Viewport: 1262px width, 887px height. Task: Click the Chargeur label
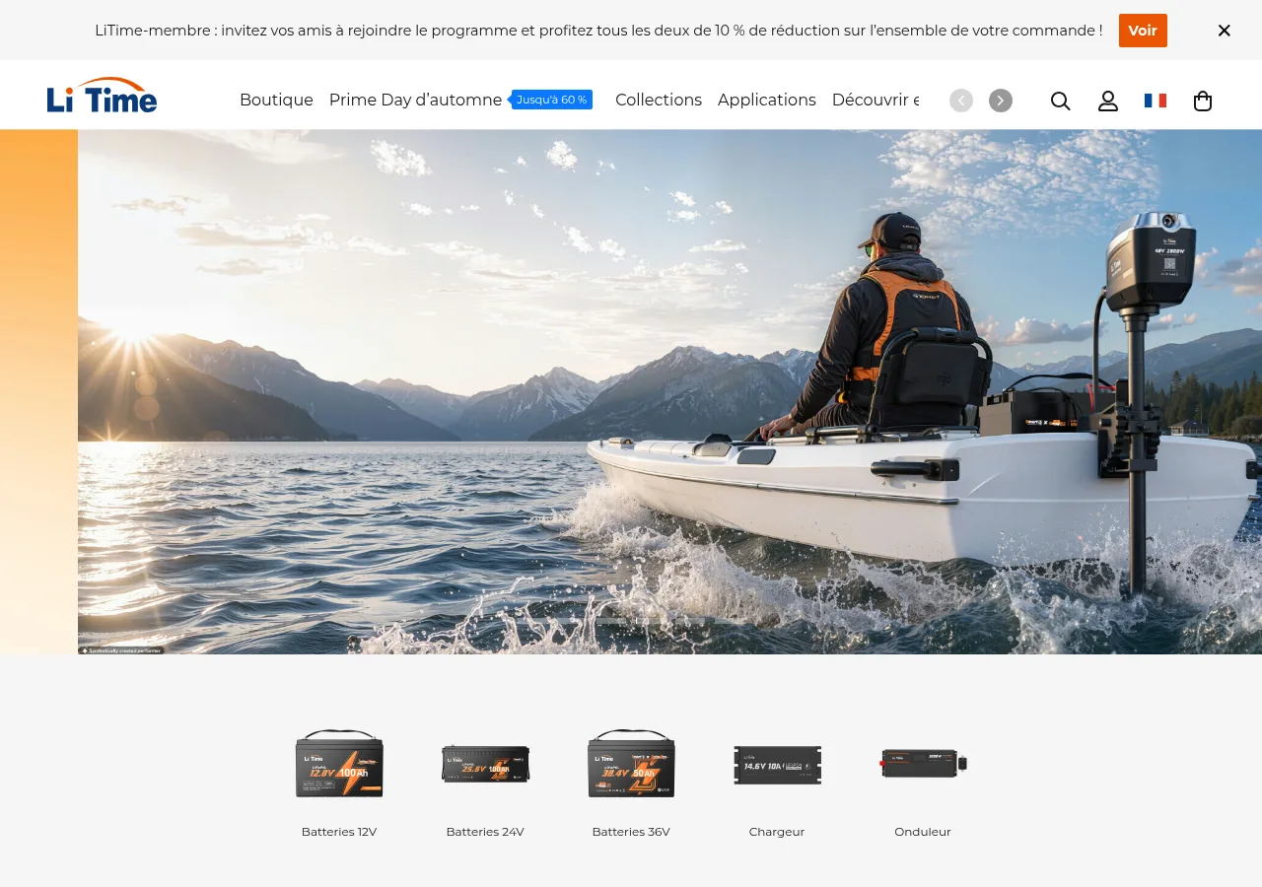(777, 832)
